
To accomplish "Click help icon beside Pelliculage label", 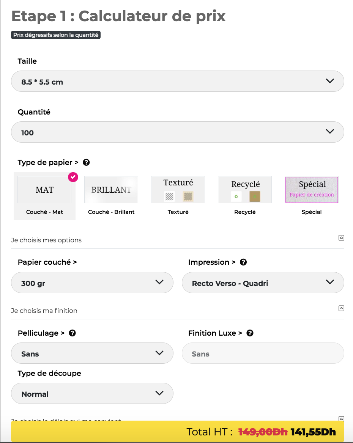I will [x=72, y=333].
